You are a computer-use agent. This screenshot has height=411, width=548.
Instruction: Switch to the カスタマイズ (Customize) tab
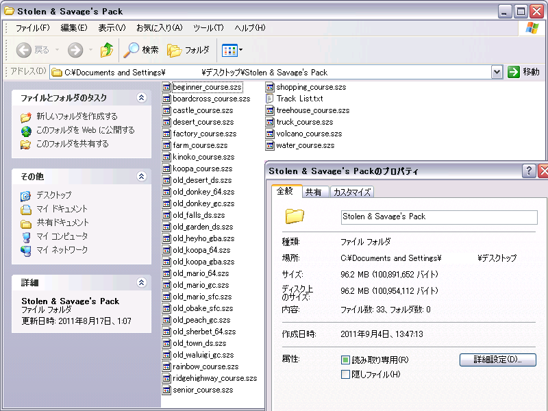pyautogui.click(x=352, y=192)
